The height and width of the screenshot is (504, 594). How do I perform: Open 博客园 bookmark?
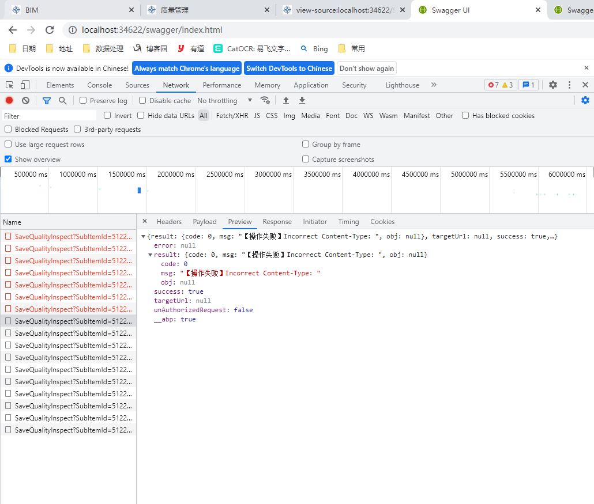[x=151, y=48]
